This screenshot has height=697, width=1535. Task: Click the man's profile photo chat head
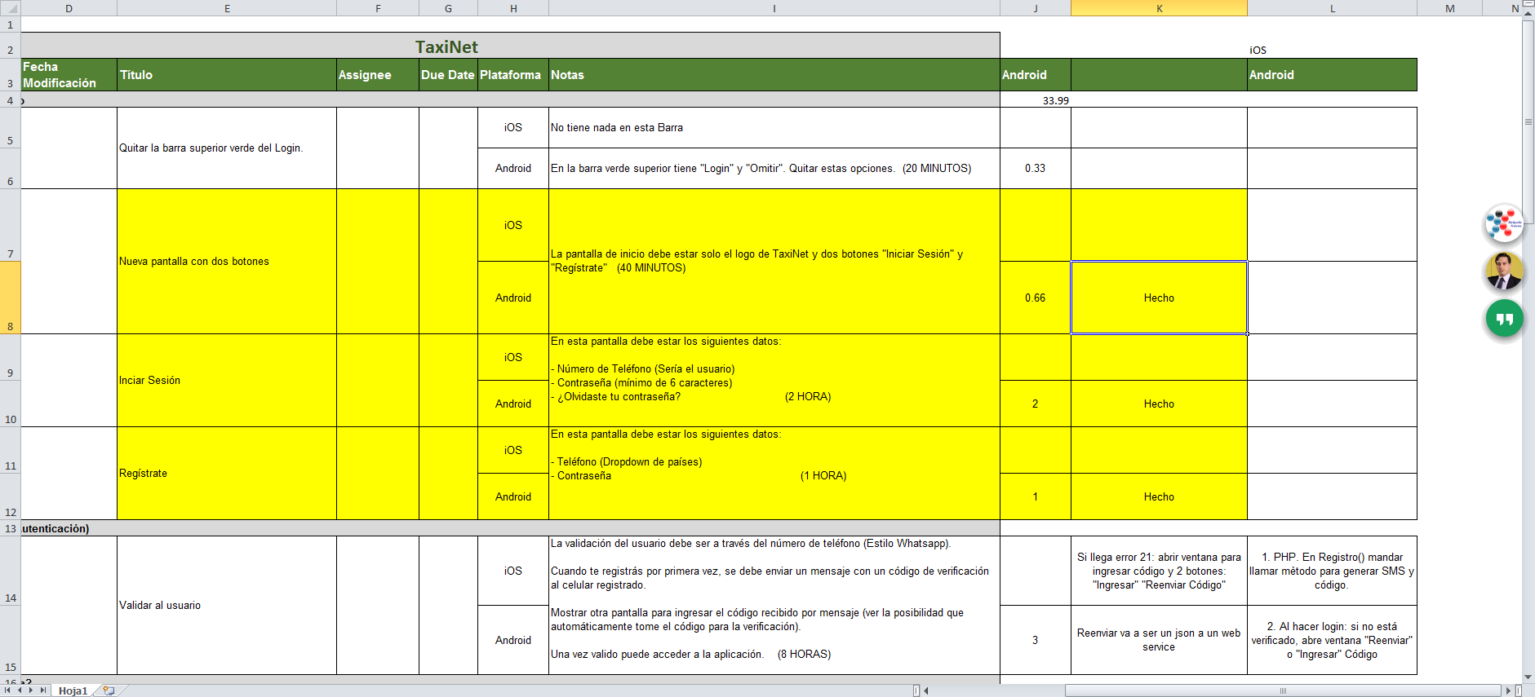point(1504,271)
